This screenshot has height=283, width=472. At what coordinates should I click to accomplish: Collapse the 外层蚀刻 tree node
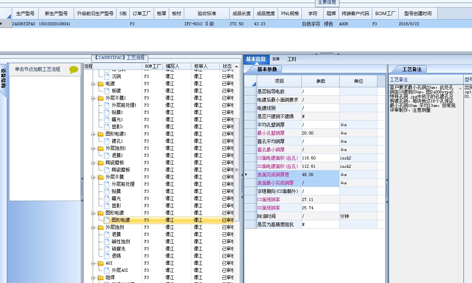click(93, 227)
